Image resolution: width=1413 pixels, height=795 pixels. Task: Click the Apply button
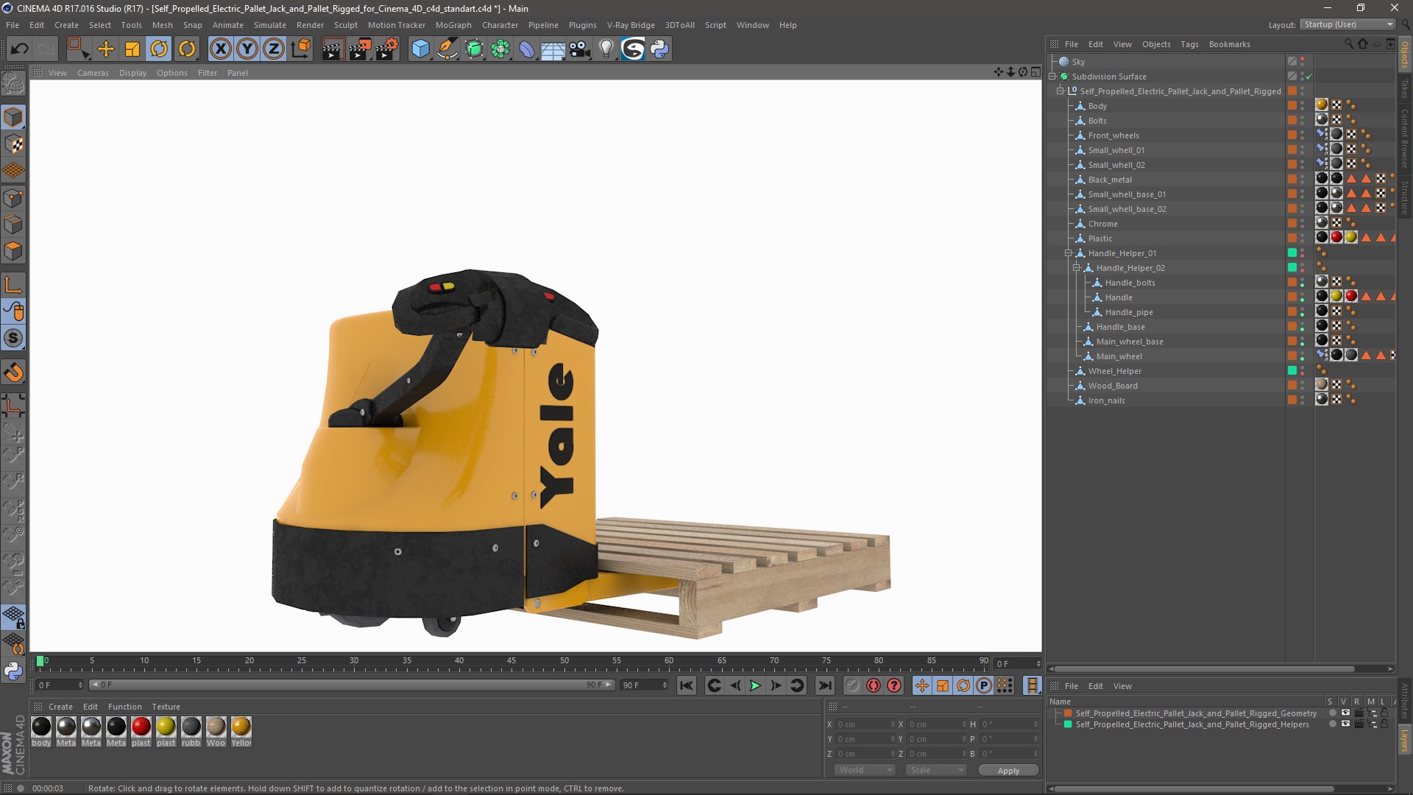(1008, 771)
